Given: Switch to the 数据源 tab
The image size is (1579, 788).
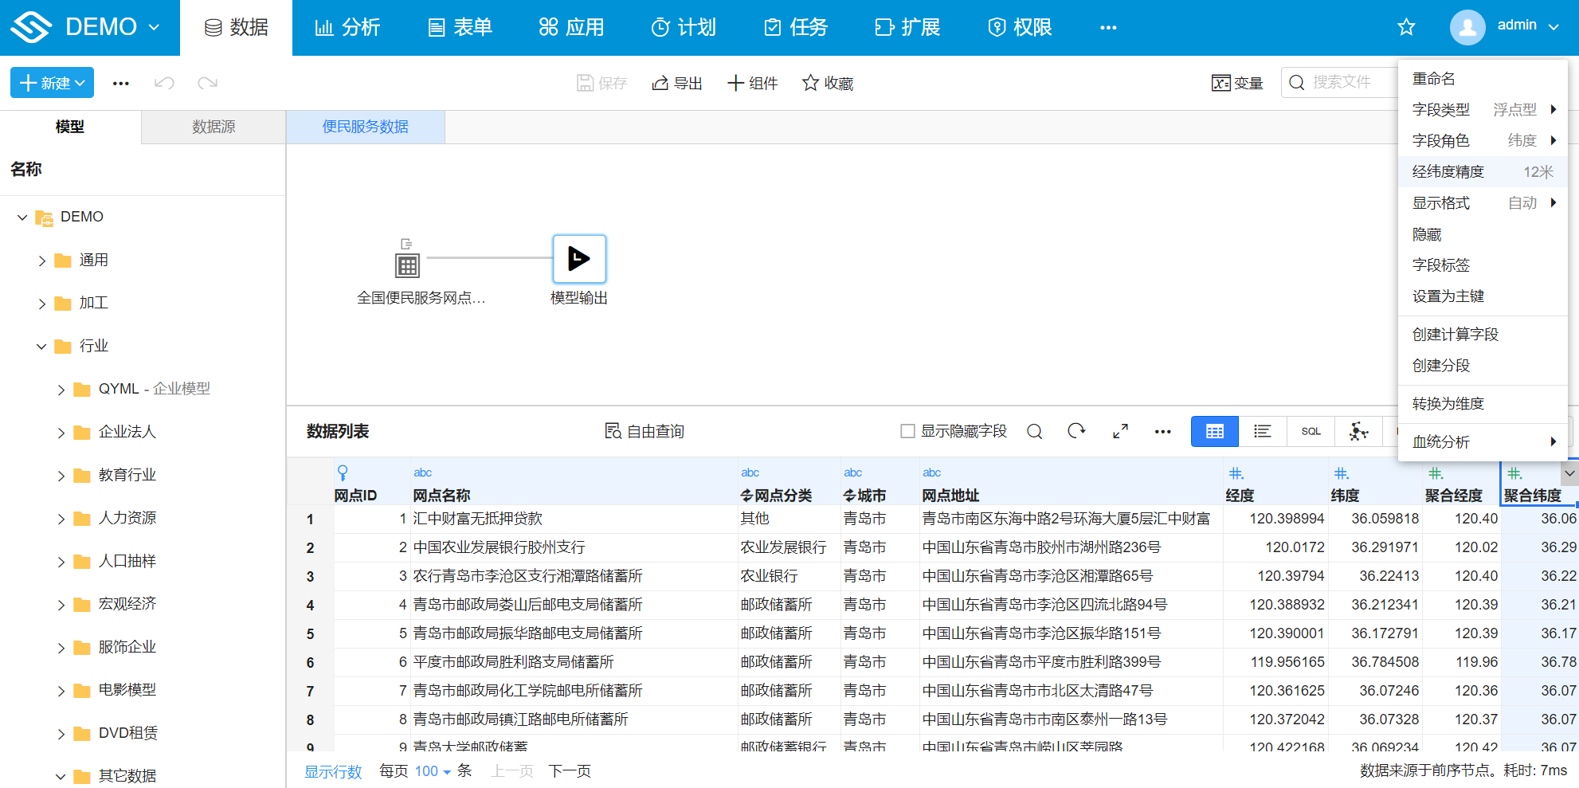Looking at the screenshot, I should pyautogui.click(x=212, y=126).
